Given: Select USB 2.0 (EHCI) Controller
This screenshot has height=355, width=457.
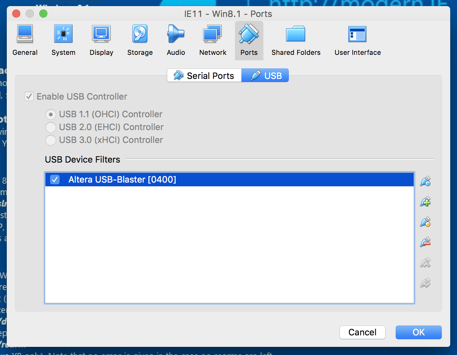Looking at the screenshot, I should click(51, 127).
